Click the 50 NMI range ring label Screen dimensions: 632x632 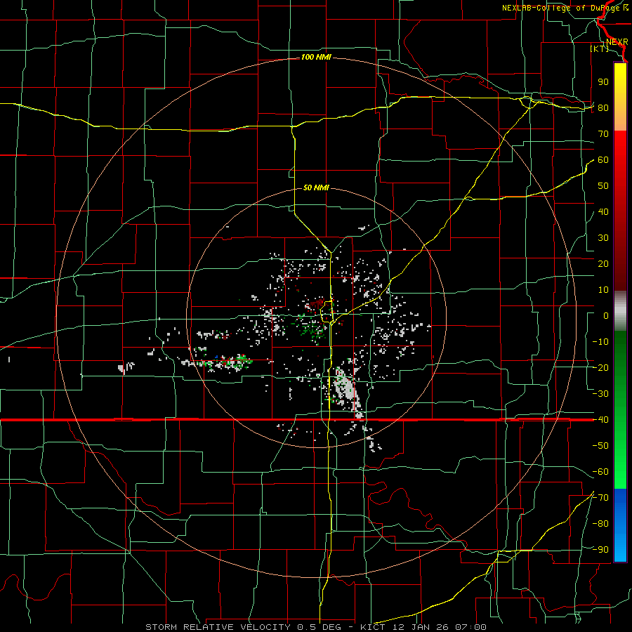pyautogui.click(x=316, y=187)
